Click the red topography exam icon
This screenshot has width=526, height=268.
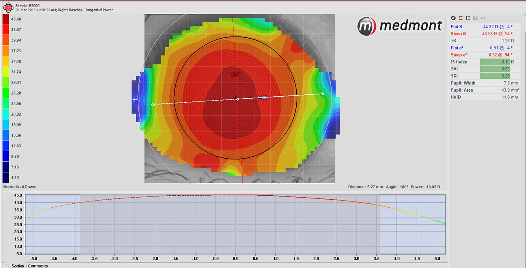click(8, 7)
